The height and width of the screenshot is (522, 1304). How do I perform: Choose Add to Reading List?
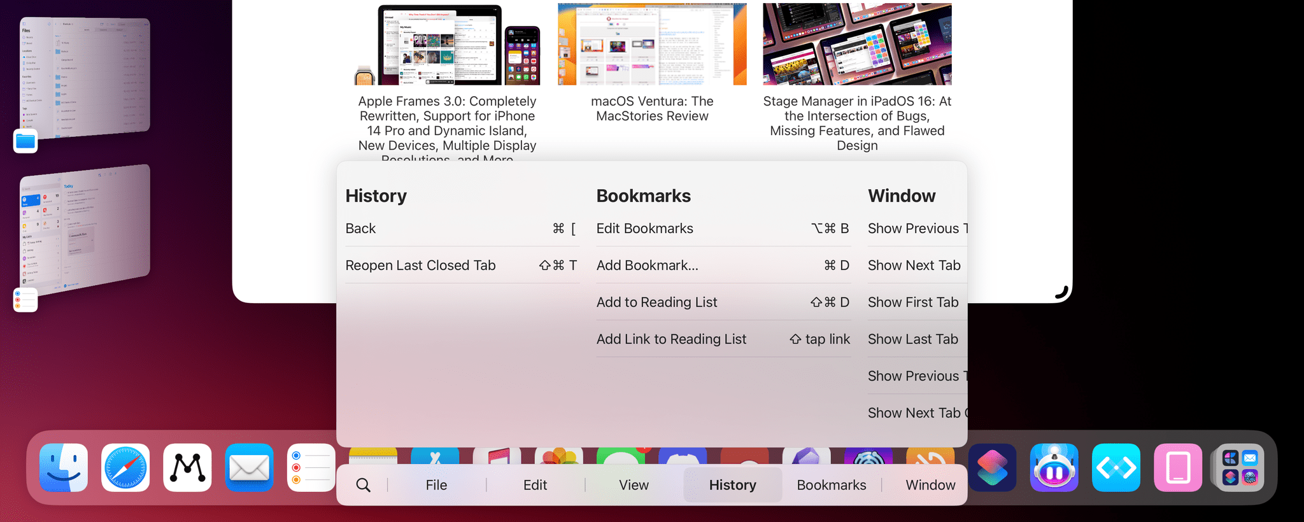[723, 302]
